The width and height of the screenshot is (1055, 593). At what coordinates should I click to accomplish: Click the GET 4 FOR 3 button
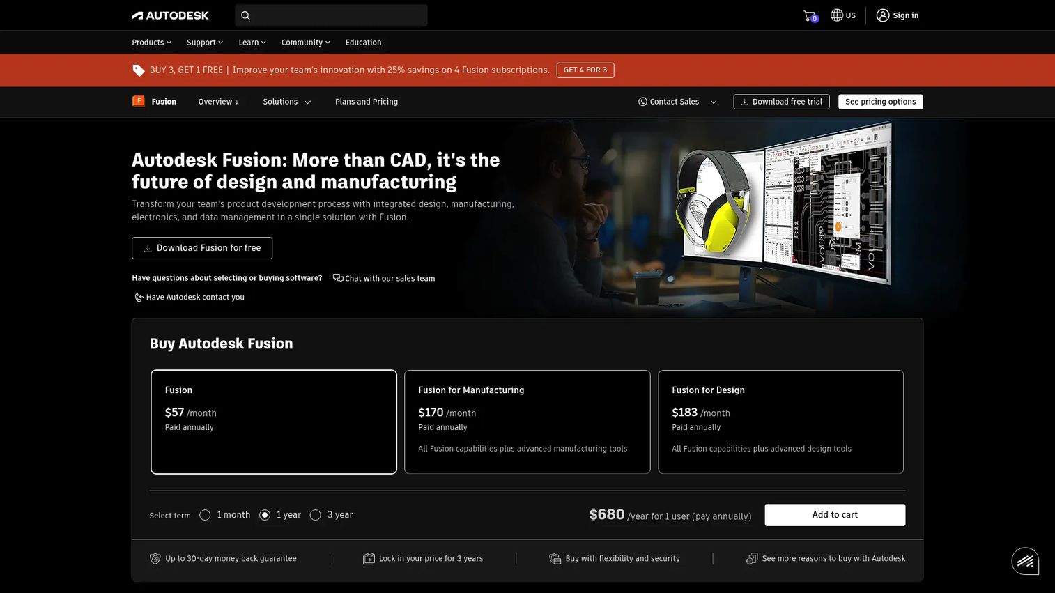click(x=585, y=70)
